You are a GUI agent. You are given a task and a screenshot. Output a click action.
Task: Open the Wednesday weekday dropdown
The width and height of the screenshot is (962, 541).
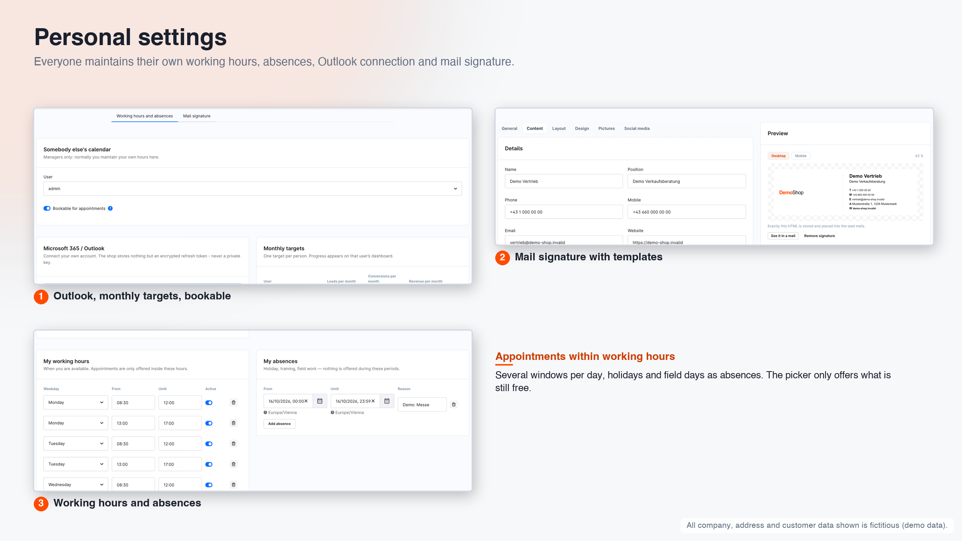coord(76,484)
